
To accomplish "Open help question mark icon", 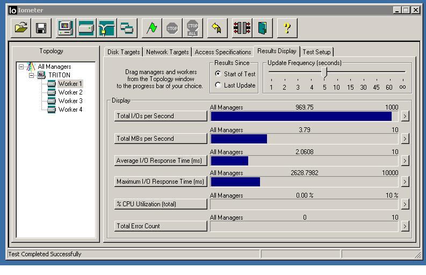I will point(287,28).
